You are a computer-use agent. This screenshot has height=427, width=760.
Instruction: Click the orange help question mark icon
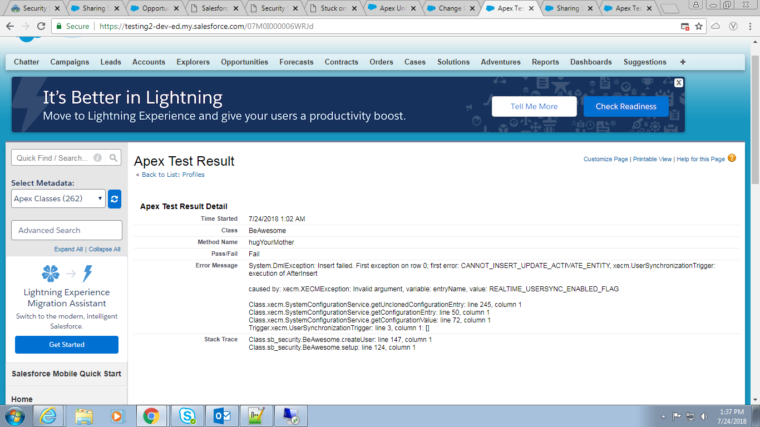point(732,158)
